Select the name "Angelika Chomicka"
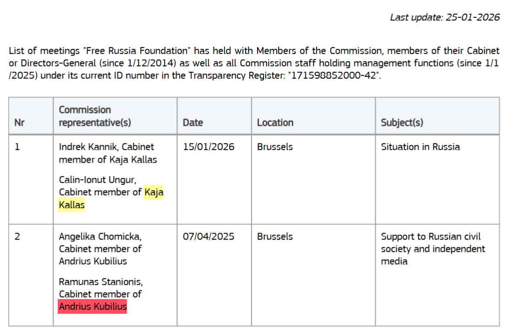This screenshot has height=328, width=510. tap(100, 237)
